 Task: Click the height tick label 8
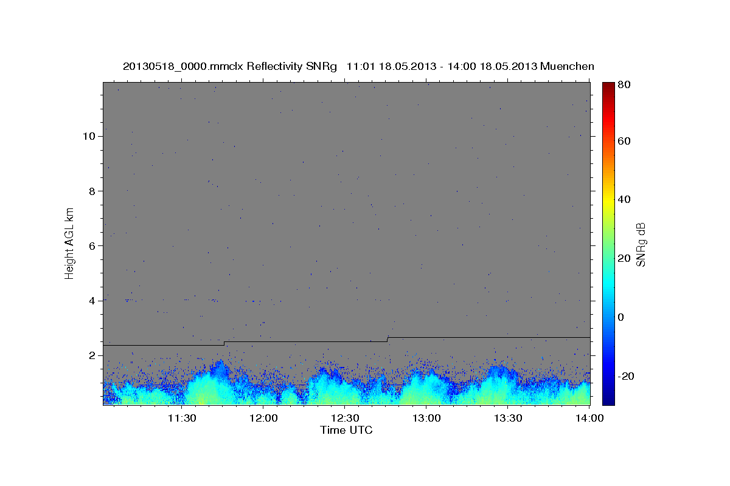[92, 191]
